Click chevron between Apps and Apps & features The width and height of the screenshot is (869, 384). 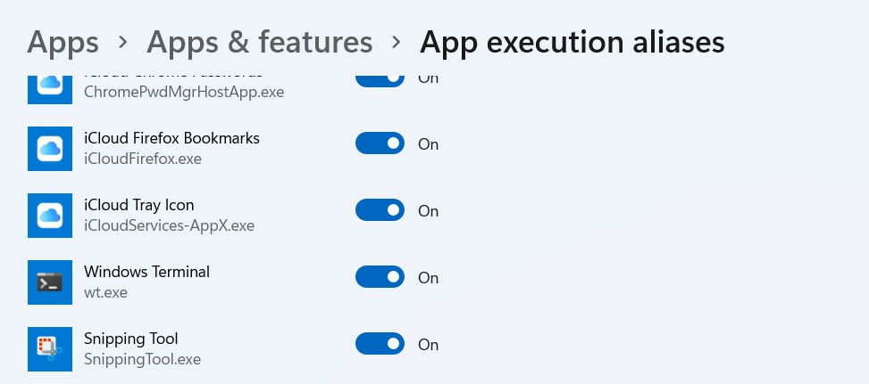123,42
